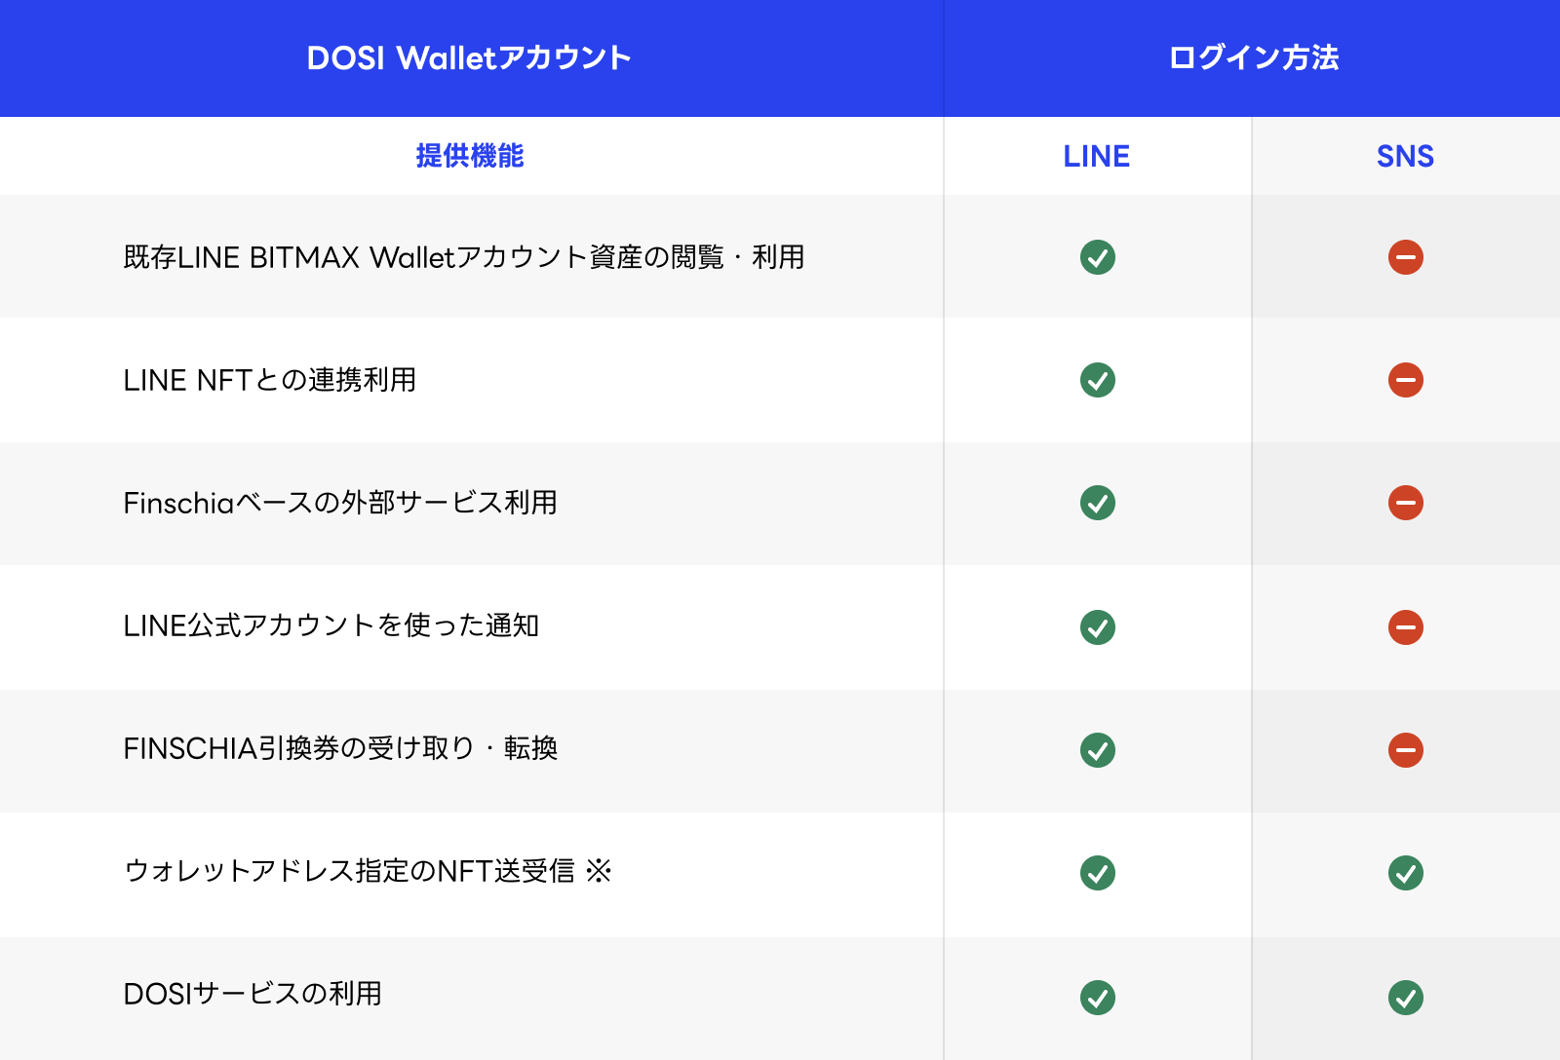Viewport: 1560px width, 1060px height.
Task: Click LINE checkmark for Finschia外部サービス利用 row
Action: 1097,503
